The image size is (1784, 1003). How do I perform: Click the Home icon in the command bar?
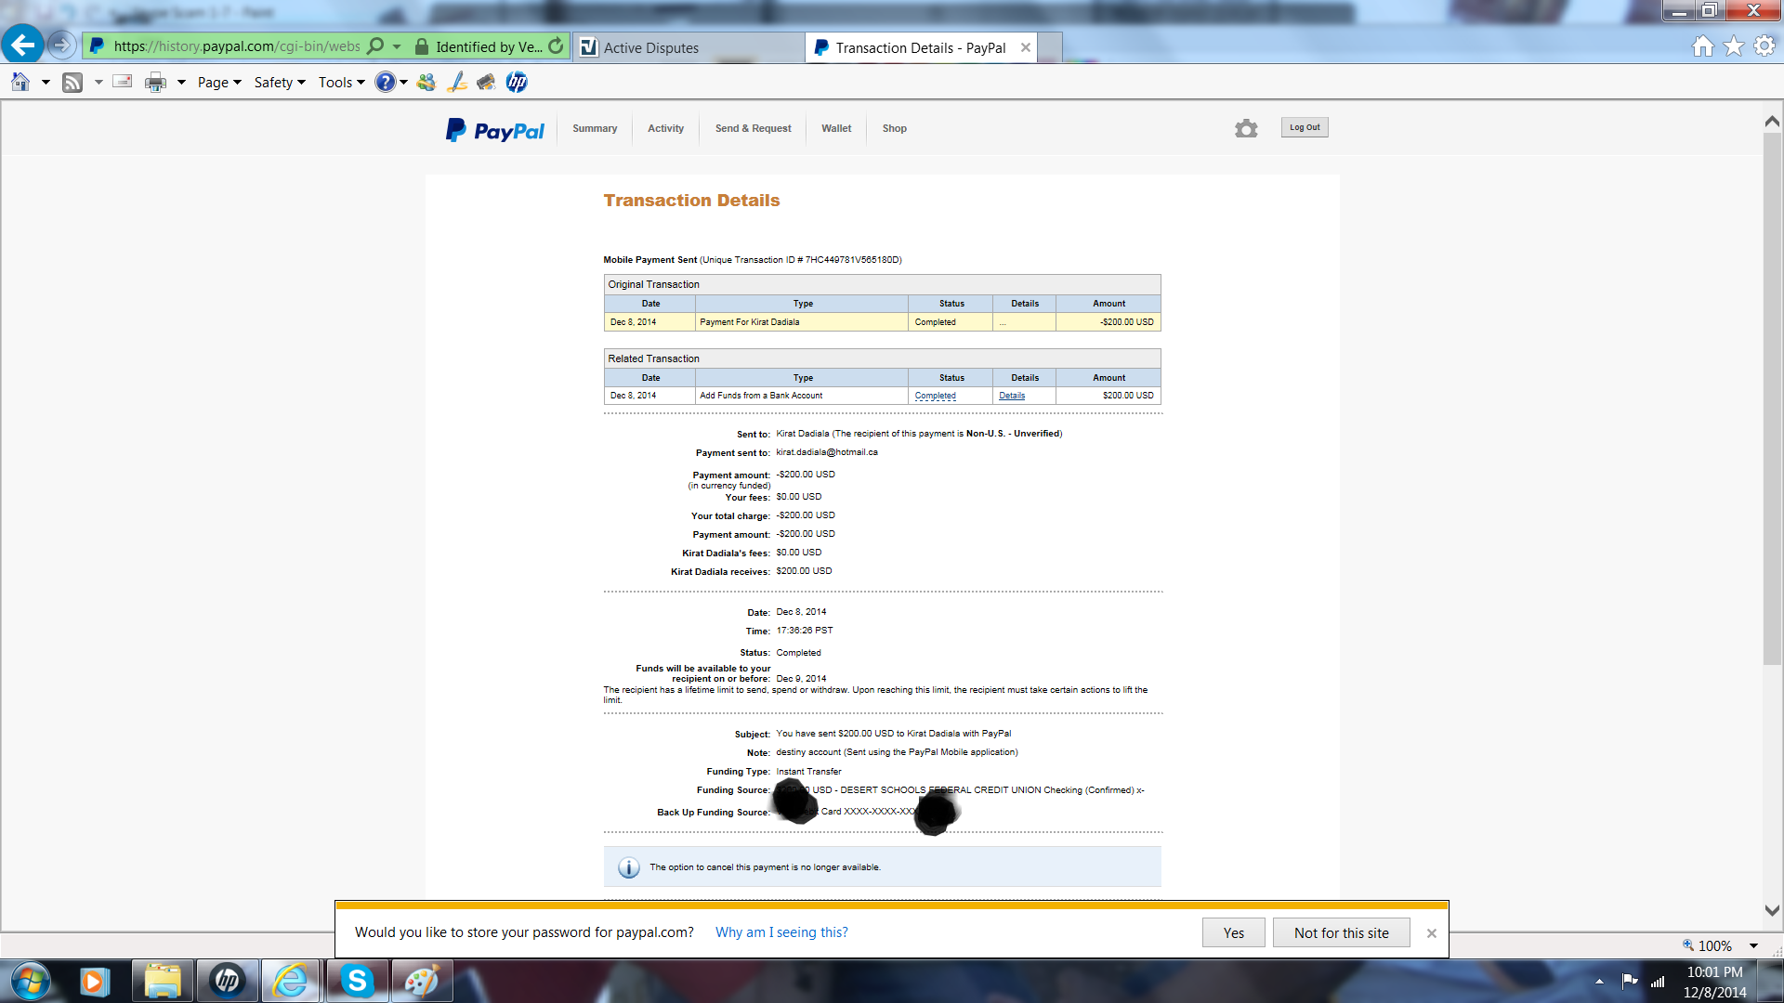(20, 82)
